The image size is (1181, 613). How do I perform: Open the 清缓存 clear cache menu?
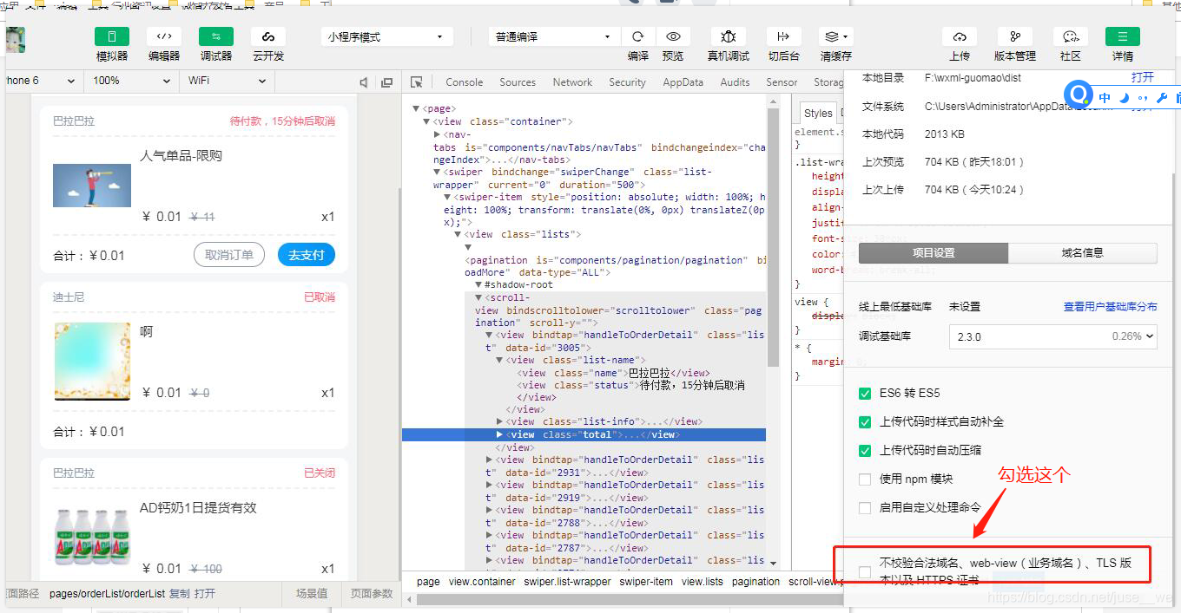[836, 36]
